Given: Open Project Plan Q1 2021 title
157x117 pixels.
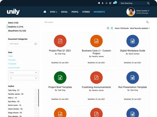Looking at the screenshot, I should point(60,51).
